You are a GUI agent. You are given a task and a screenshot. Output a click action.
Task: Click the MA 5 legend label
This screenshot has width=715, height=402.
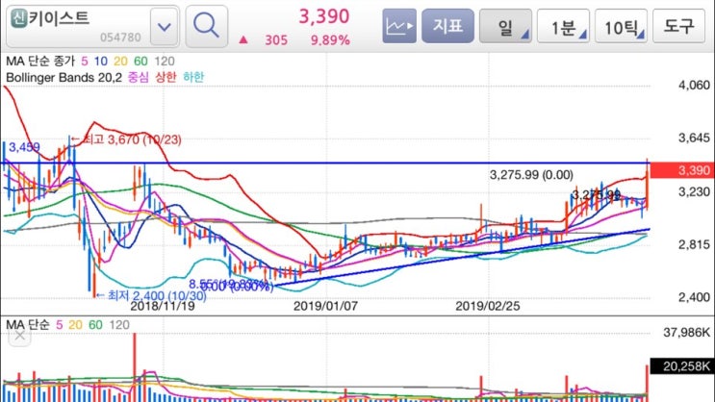point(85,62)
